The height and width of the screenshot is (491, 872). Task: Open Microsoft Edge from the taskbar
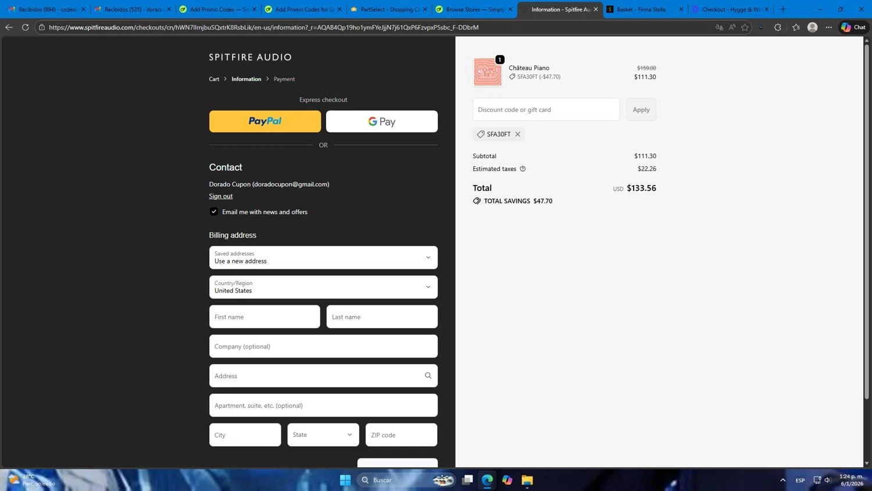(487, 480)
